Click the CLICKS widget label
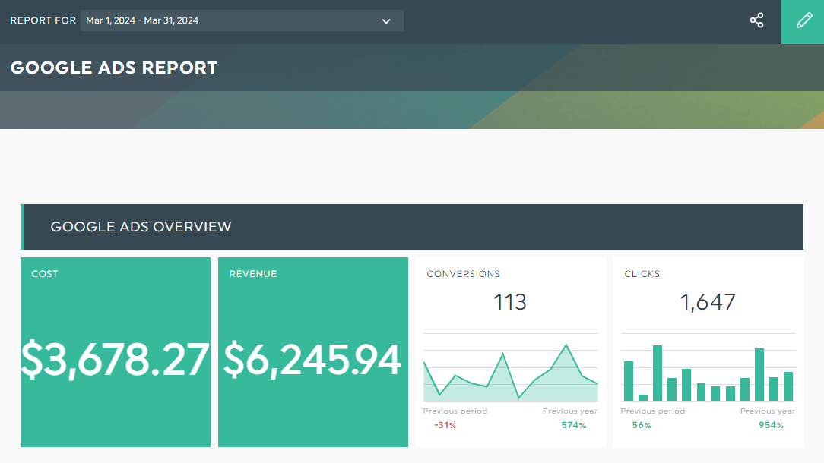 click(642, 274)
